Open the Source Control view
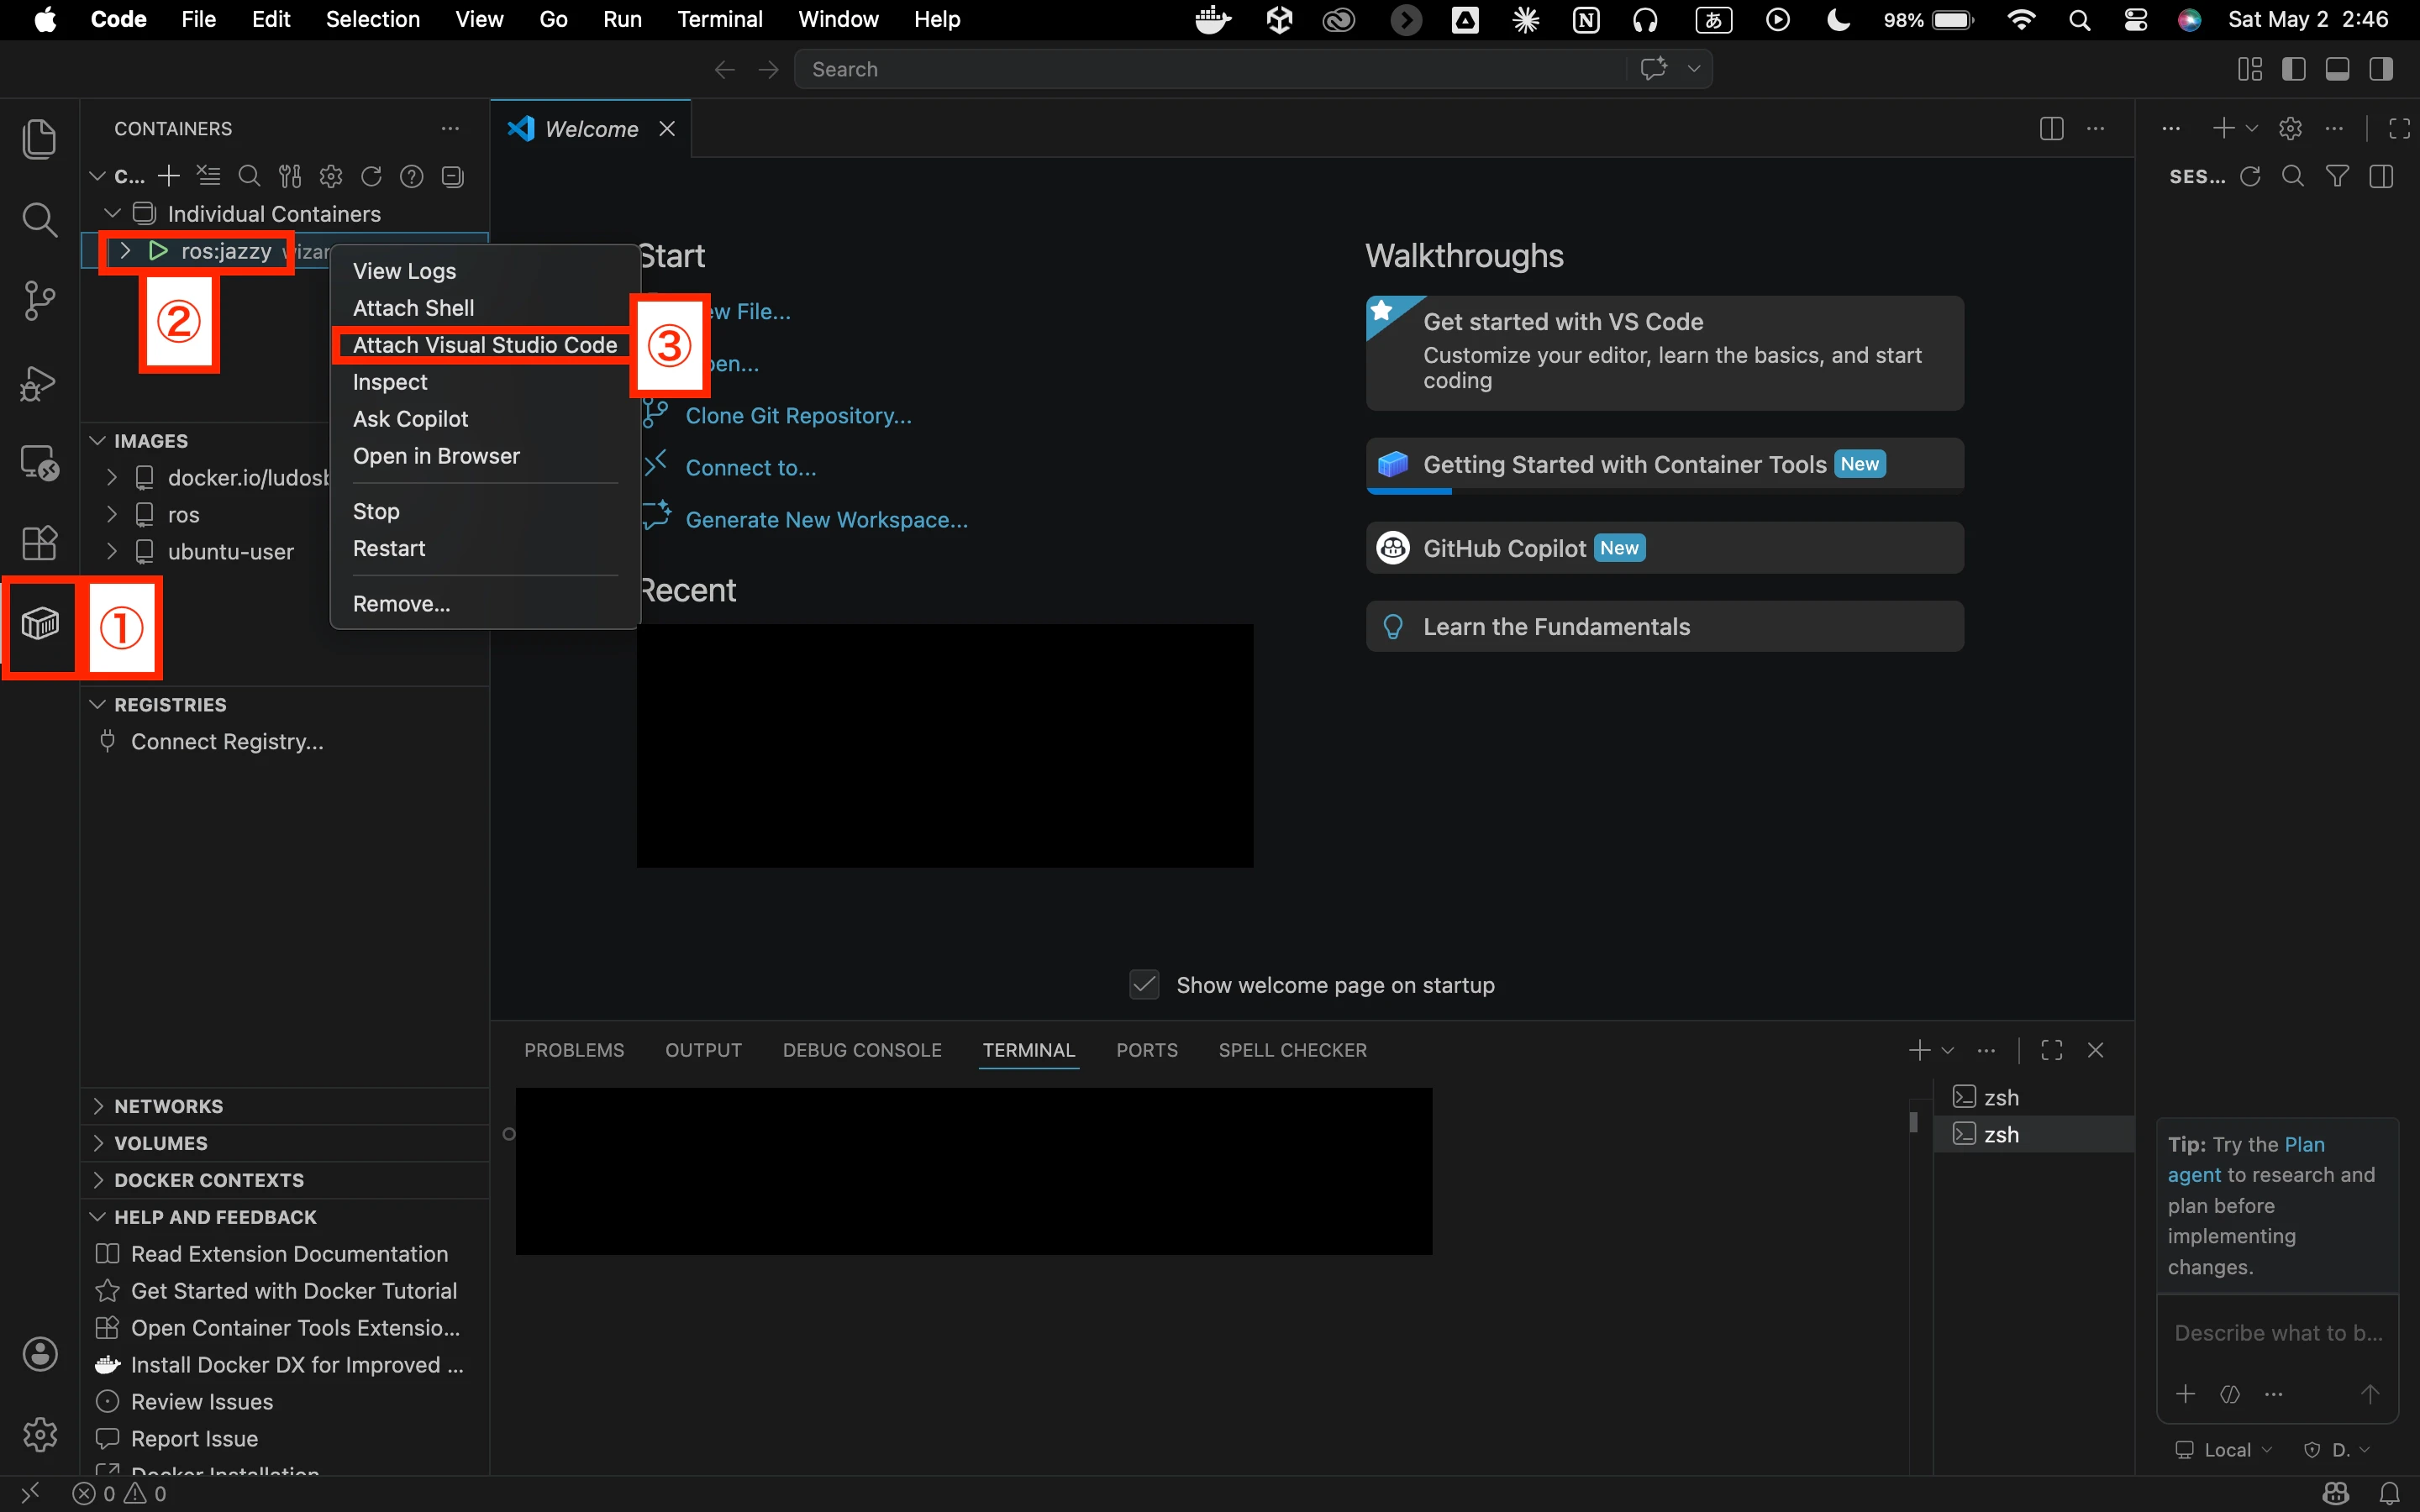This screenshot has width=2420, height=1512. coord(39,300)
